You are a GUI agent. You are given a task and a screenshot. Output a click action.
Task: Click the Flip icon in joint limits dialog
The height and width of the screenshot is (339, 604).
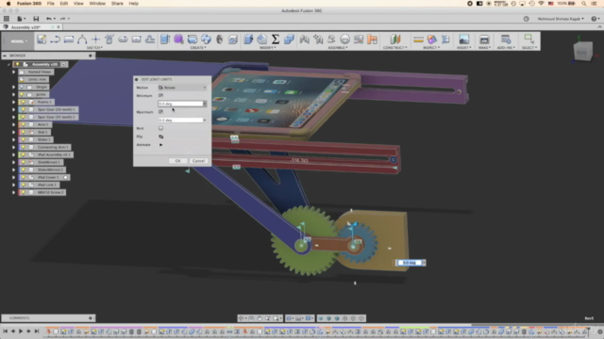pyautogui.click(x=161, y=137)
